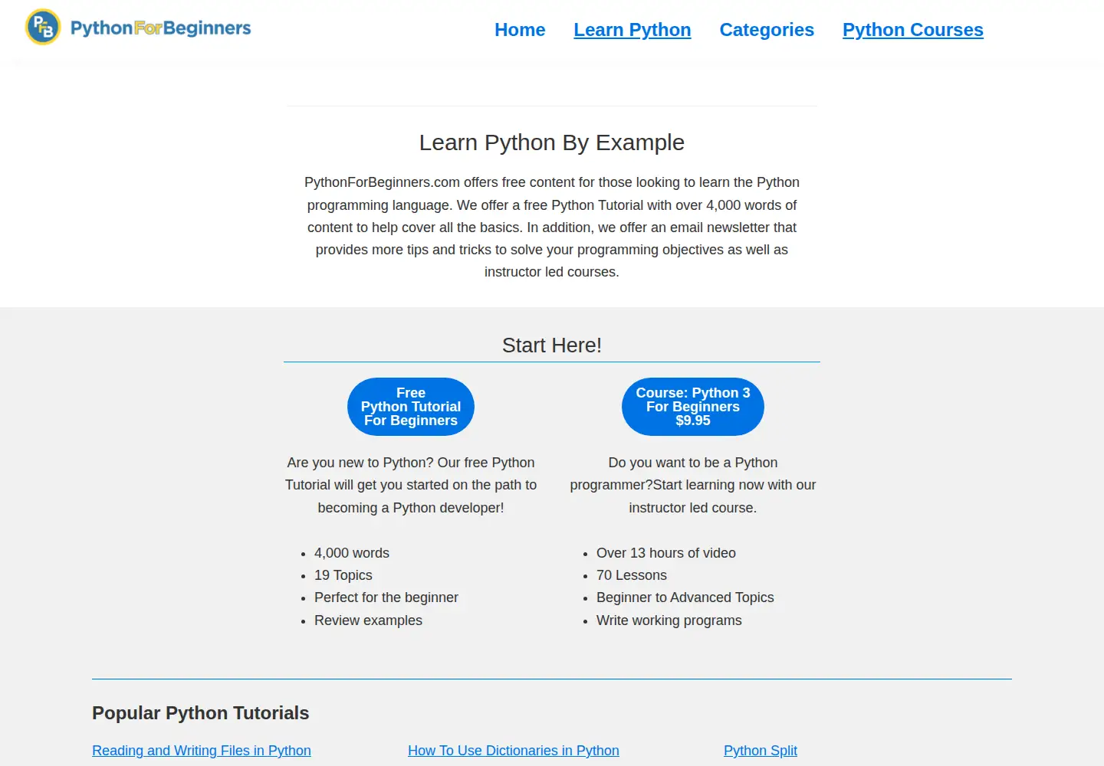
Task: Click the Start Here! heading
Action: [552, 345]
